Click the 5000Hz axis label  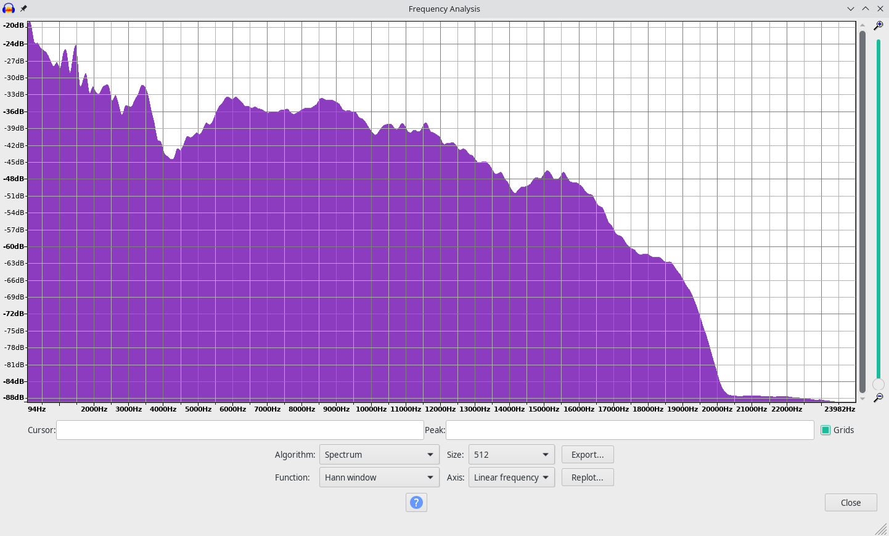pyautogui.click(x=198, y=409)
